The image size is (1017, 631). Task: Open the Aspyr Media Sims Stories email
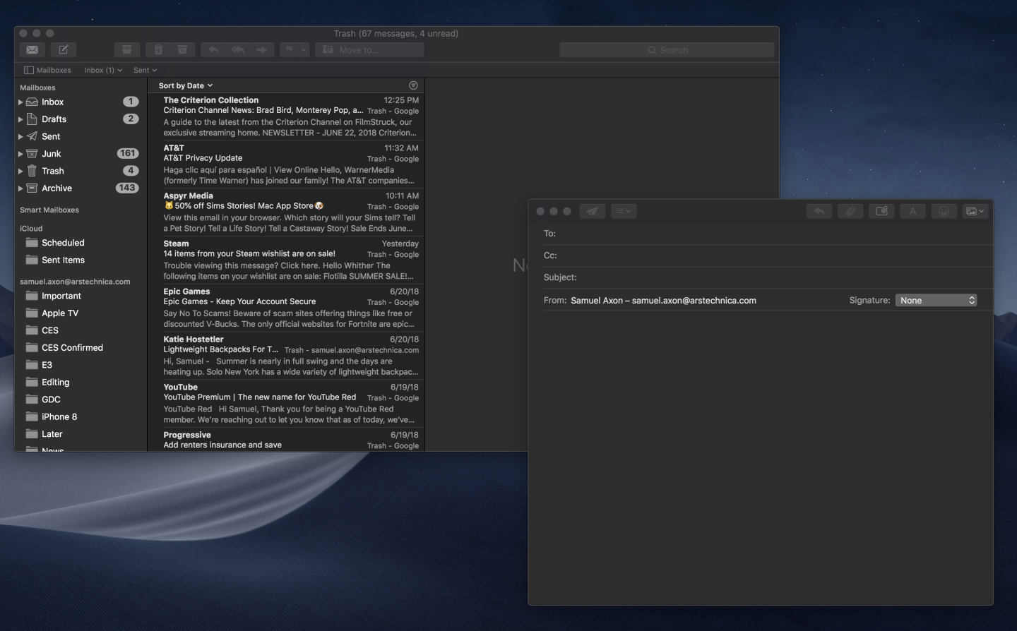tap(287, 212)
